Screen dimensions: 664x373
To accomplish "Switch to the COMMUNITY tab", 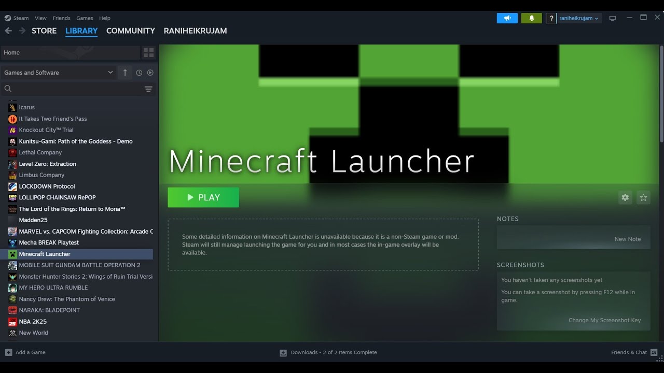I will point(130,31).
